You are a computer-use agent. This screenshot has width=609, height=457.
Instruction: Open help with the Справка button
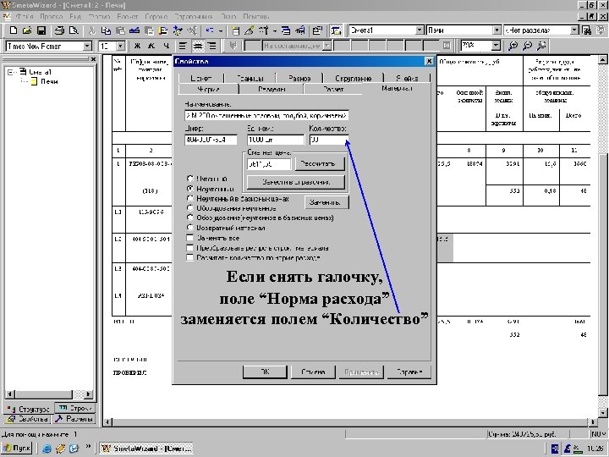pos(409,372)
